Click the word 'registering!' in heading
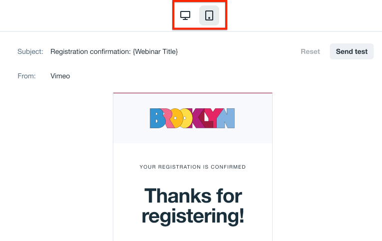 tap(192, 216)
